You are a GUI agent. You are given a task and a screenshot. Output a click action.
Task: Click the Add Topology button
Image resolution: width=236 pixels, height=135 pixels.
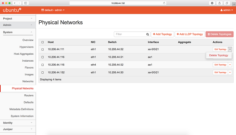click(162, 34)
